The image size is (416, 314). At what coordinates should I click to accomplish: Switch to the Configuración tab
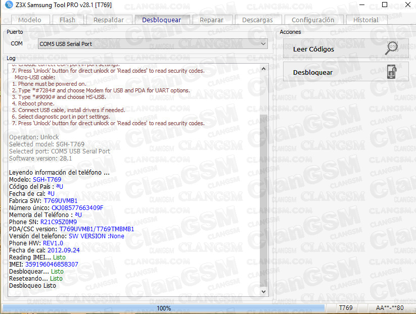pos(313,20)
